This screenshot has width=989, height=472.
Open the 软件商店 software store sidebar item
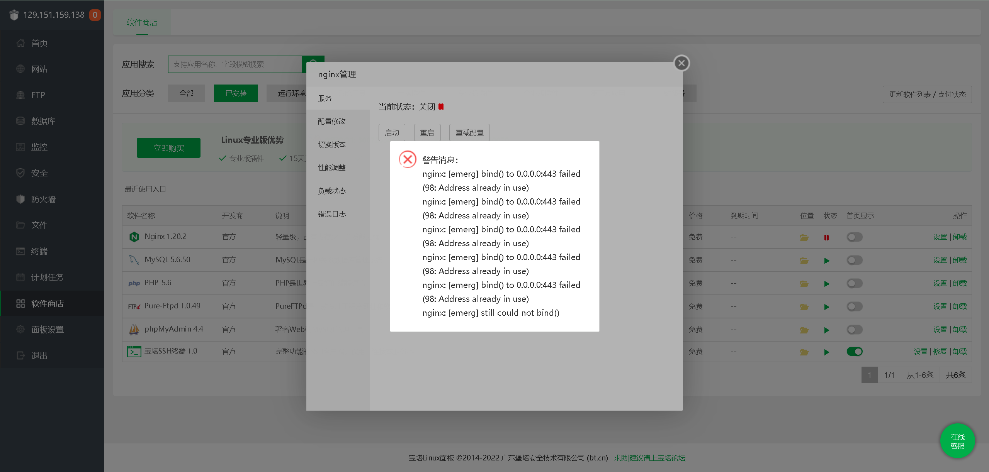(x=52, y=303)
